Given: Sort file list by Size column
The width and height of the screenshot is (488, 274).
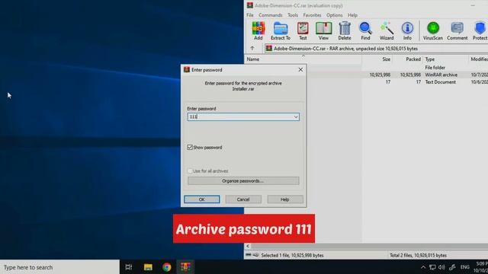Looking at the screenshot, I should [x=377, y=59].
